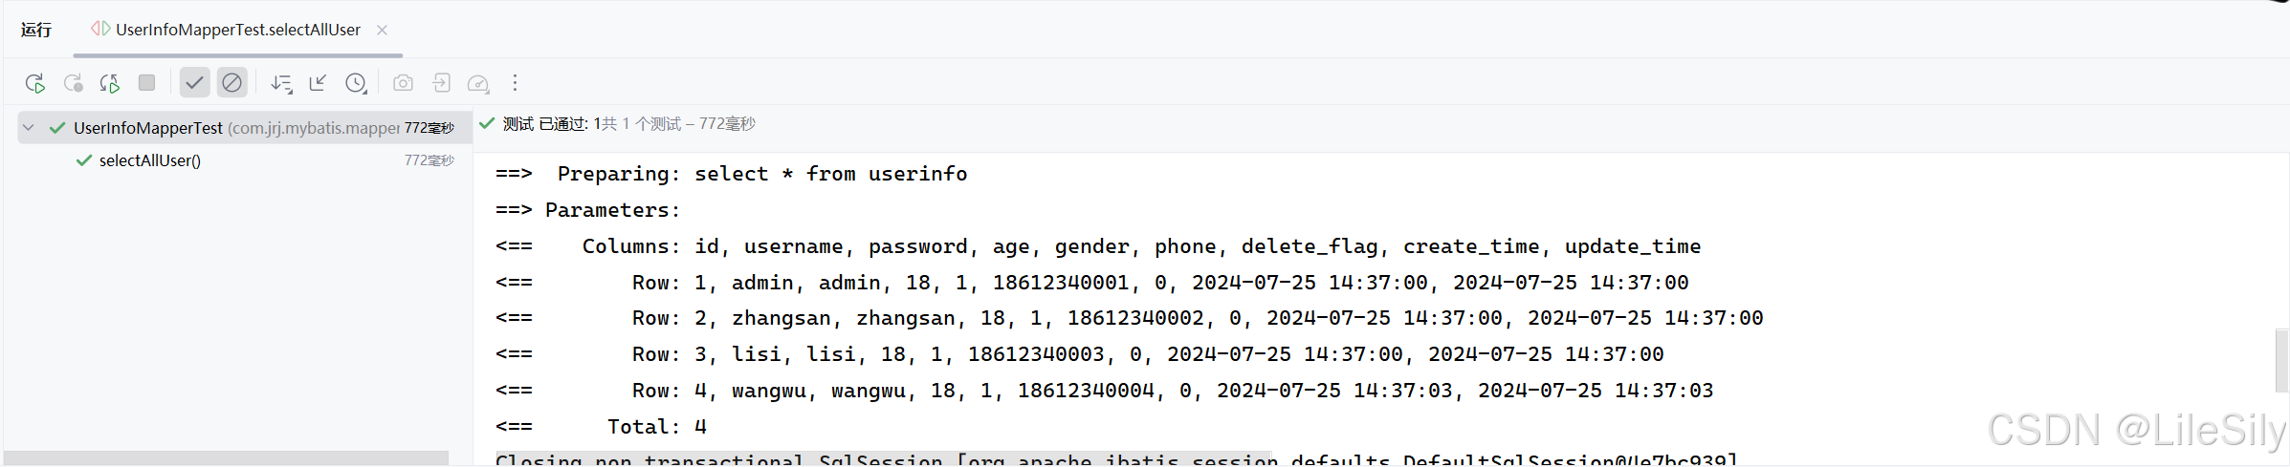This screenshot has height=467, width=2290.
Task: Collapse the UserInfoMapperTest tree node
Action: pos(29,128)
